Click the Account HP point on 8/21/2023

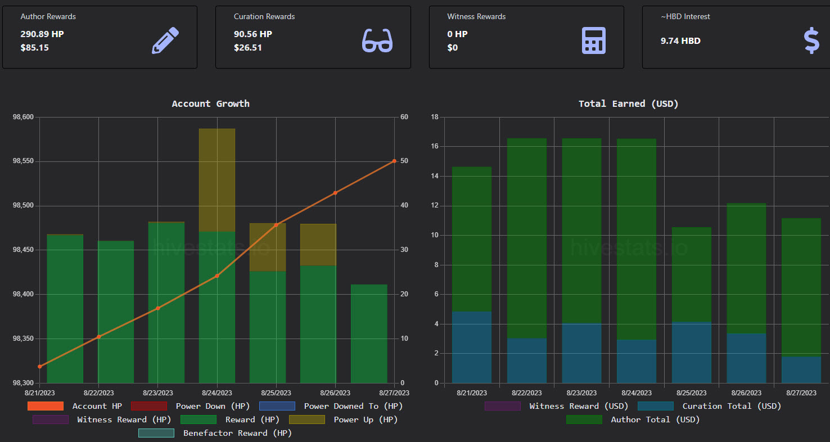[x=40, y=367]
